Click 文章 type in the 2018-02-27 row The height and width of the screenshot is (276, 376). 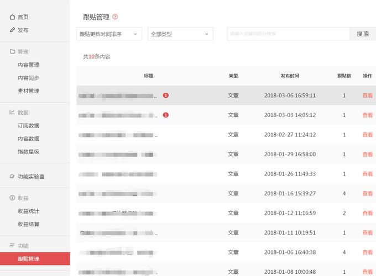point(233,135)
